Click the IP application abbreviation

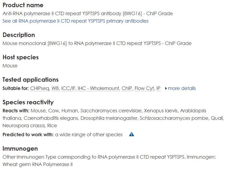pos(158,88)
